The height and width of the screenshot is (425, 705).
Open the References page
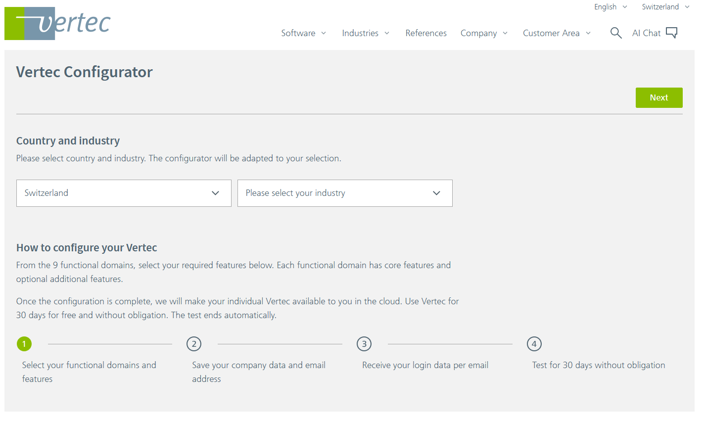[x=426, y=33]
